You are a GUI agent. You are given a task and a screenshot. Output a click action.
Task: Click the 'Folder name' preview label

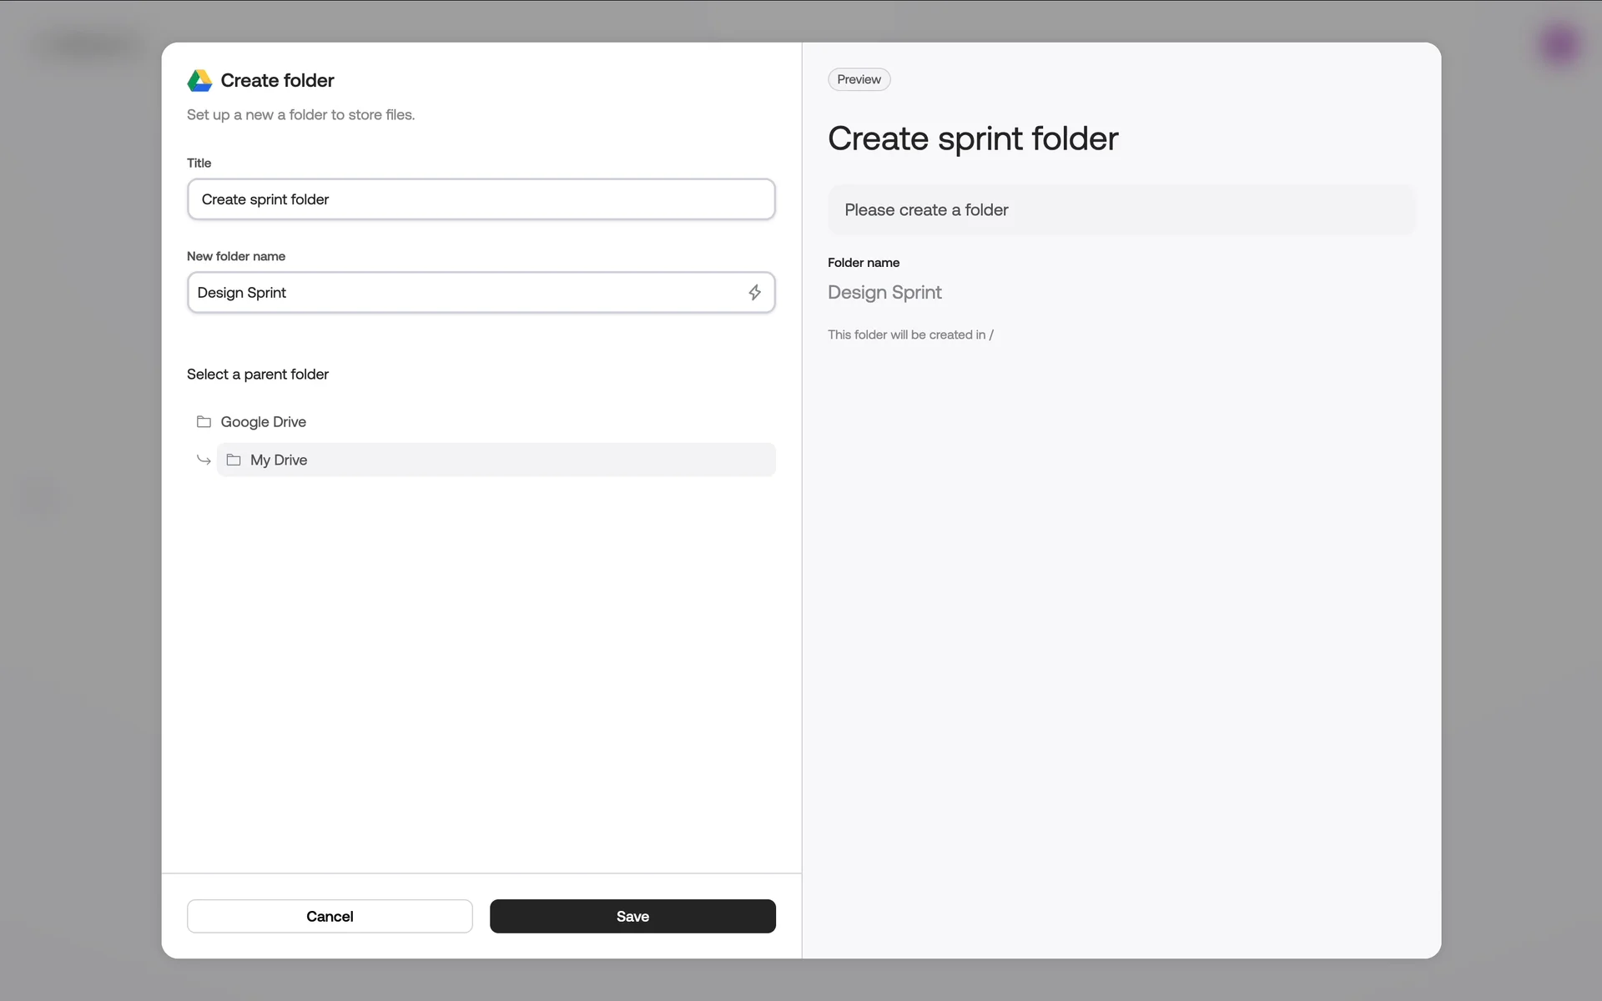click(864, 263)
